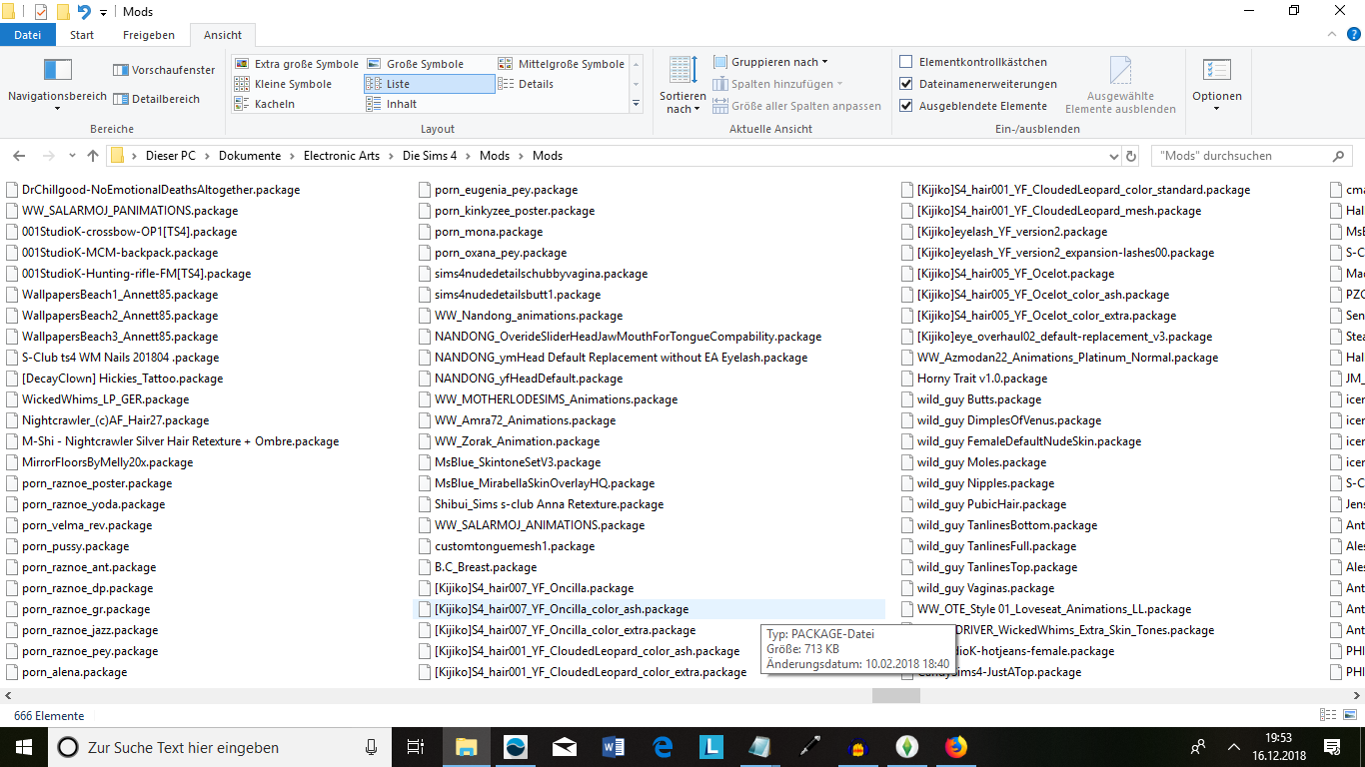Viewport: 1365px width, 767px height.
Task: Click the horizontal scrollbar thumb
Action: click(x=895, y=696)
